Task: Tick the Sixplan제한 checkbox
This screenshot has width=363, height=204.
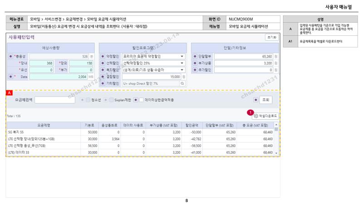Action: pyautogui.click(x=111, y=100)
